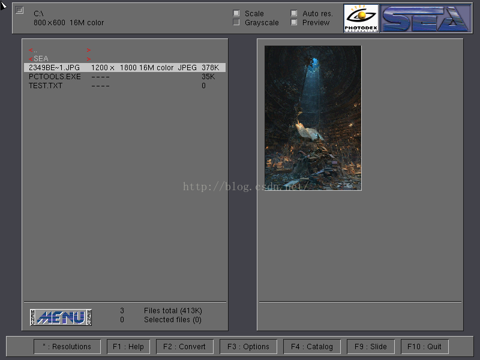Viewport: 480px width, 360px height.
Task: Click the JPEG format label in the selected row
Action: (187, 68)
